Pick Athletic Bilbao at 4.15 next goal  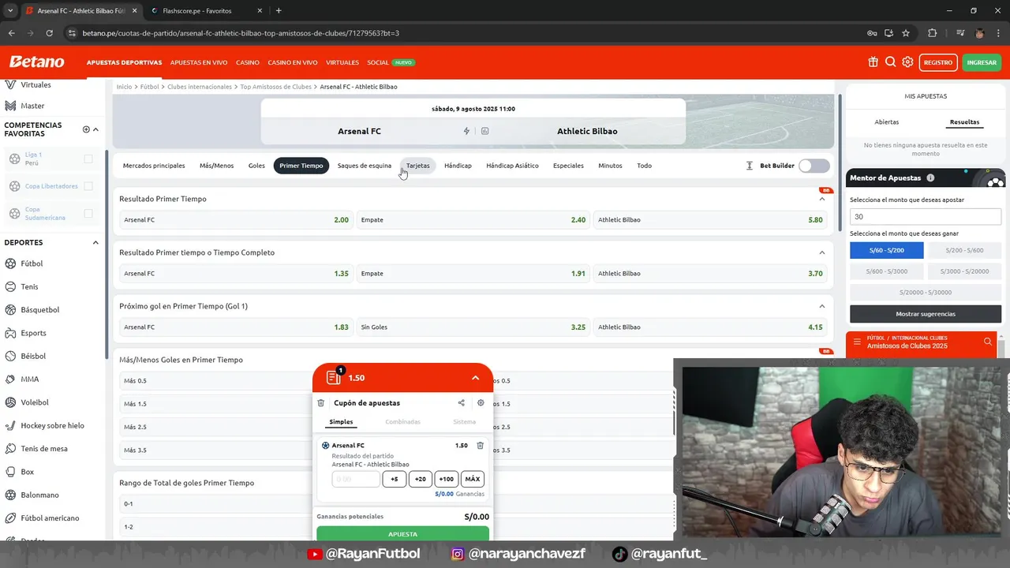pos(710,327)
